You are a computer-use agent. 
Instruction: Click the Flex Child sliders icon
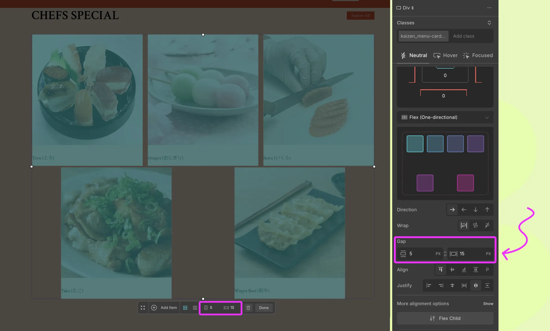click(432, 318)
